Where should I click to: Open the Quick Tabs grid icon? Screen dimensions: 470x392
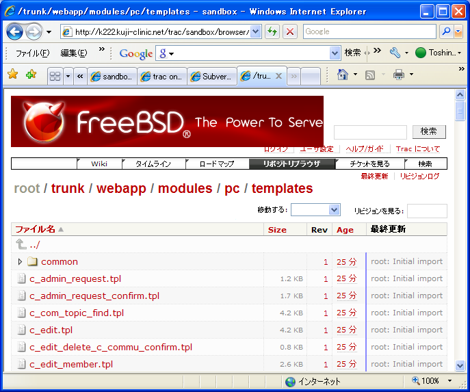[55, 76]
